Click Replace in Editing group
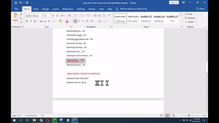This screenshot has height=123, width=219. click(x=190, y=18)
